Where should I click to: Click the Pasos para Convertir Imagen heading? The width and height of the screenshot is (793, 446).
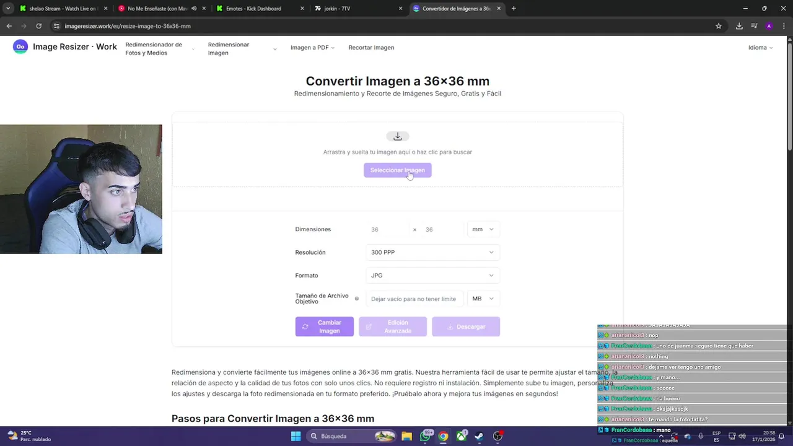pyautogui.click(x=273, y=419)
